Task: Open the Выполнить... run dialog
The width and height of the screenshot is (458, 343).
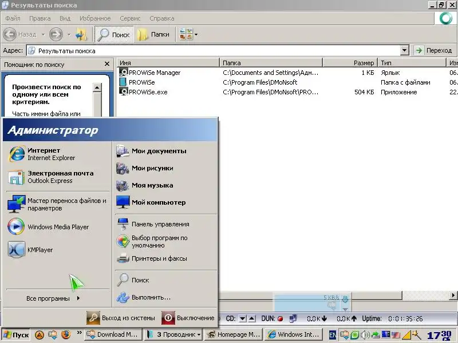Action: pyautogui.click(x=166, y=297)
